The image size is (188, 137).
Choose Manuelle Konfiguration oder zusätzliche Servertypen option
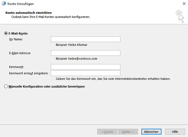[6, 86]
